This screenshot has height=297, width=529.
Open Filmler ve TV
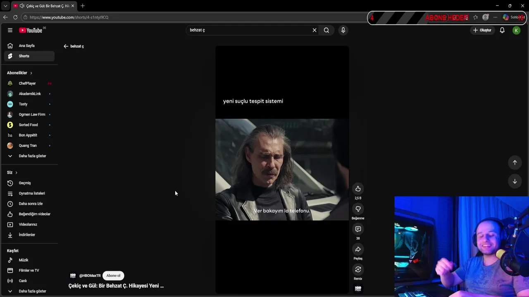(x=29, y=270)
